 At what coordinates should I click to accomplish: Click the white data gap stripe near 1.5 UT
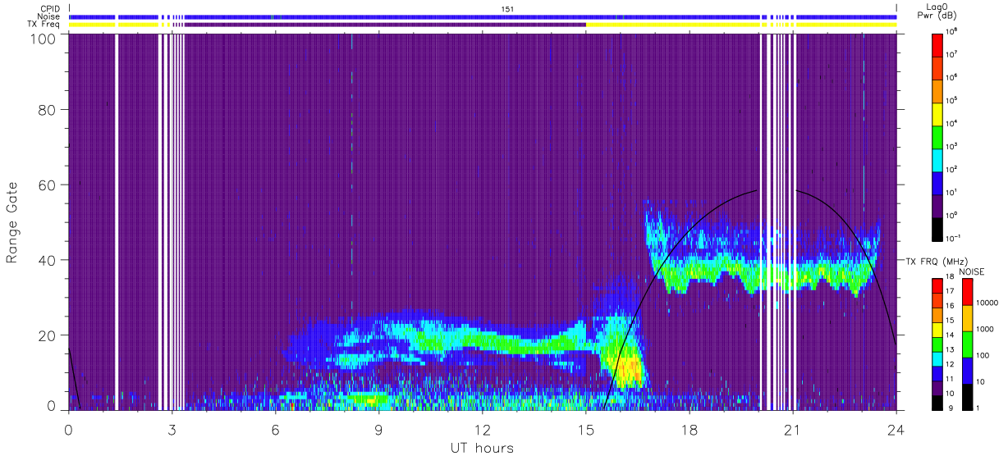point(117,221)
